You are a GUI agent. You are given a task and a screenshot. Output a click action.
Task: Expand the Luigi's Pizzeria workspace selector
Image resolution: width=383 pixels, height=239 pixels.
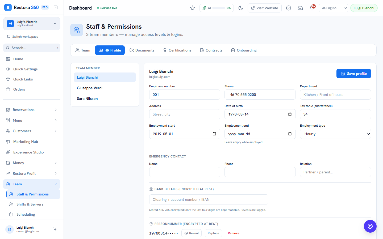(32, 24)
